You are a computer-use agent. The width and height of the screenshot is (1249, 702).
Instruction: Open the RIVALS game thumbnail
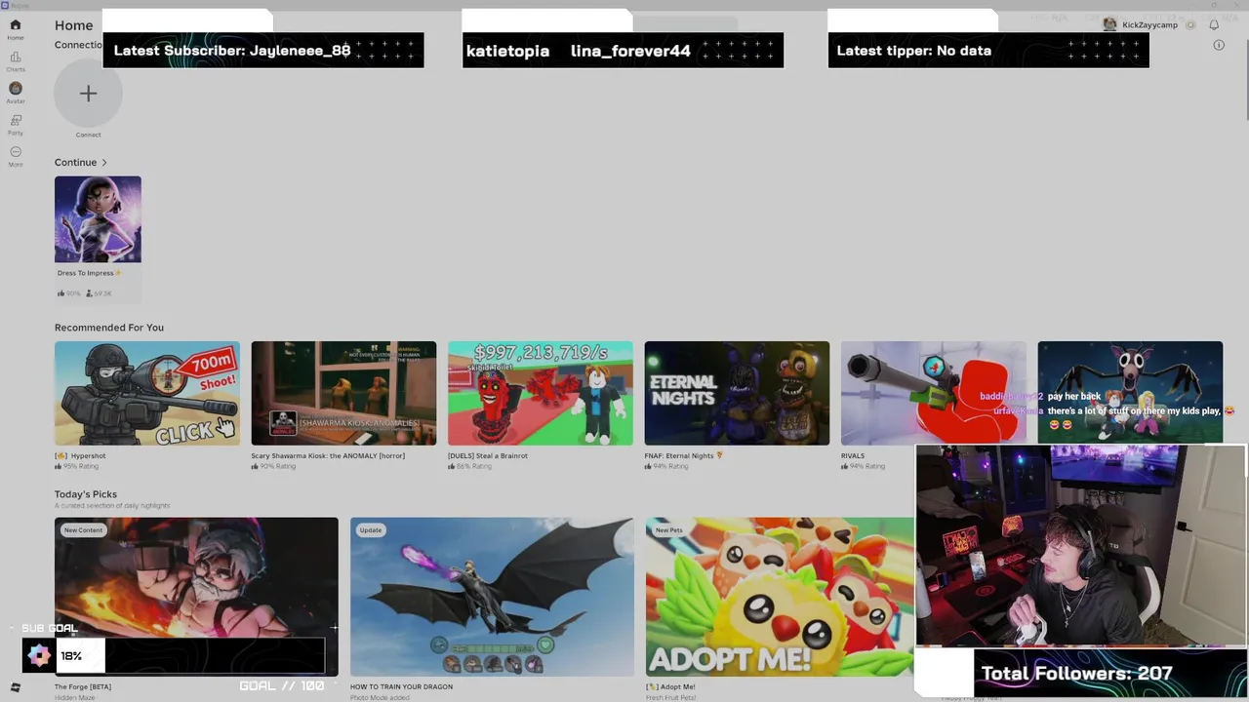pyautogui.click(x=934, y=393)
